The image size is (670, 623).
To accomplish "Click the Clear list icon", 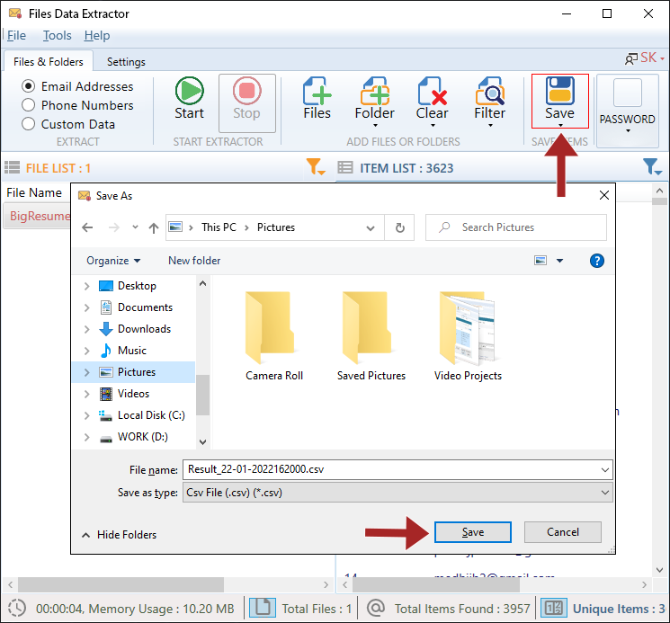I will click(x=432, y=91).
